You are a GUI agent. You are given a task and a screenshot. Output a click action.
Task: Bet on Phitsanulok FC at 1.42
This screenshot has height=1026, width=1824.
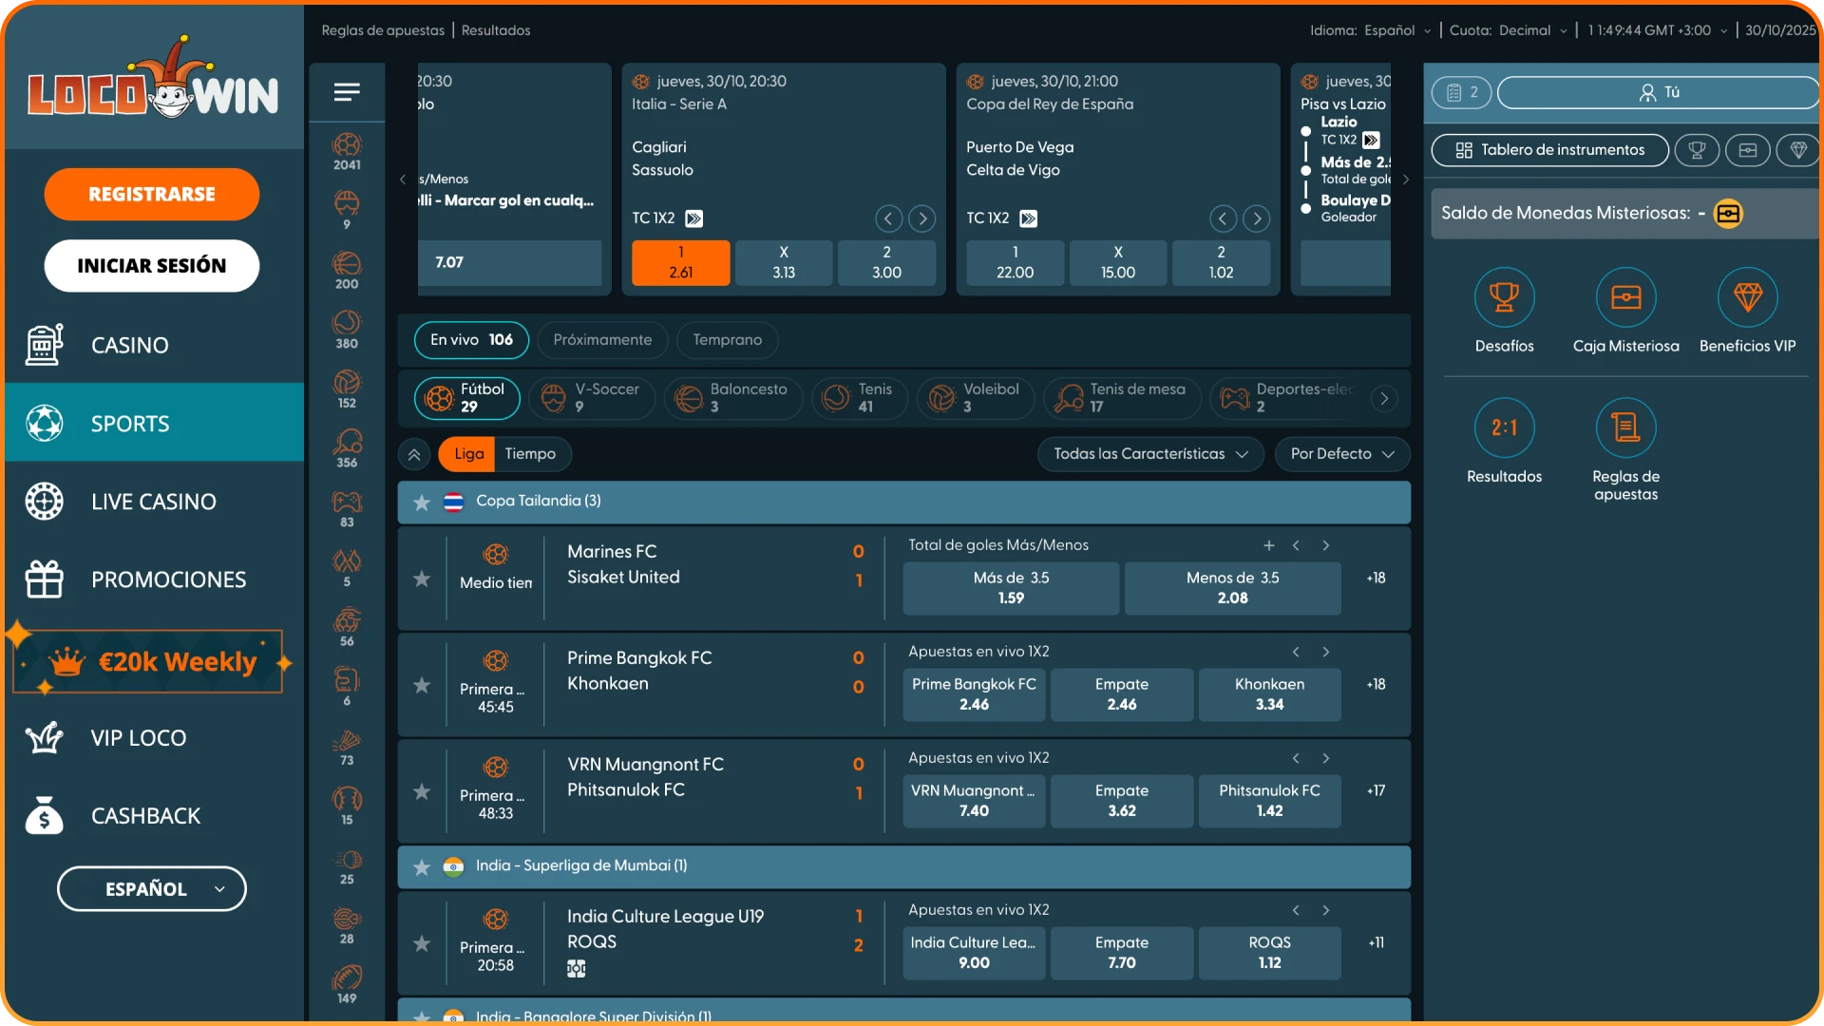click(x=1269, y=801)
